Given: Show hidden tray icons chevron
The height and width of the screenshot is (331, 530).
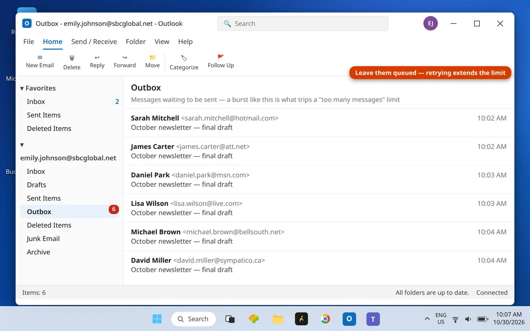Looking at the screenshot, I should click(x=427, y=319).
